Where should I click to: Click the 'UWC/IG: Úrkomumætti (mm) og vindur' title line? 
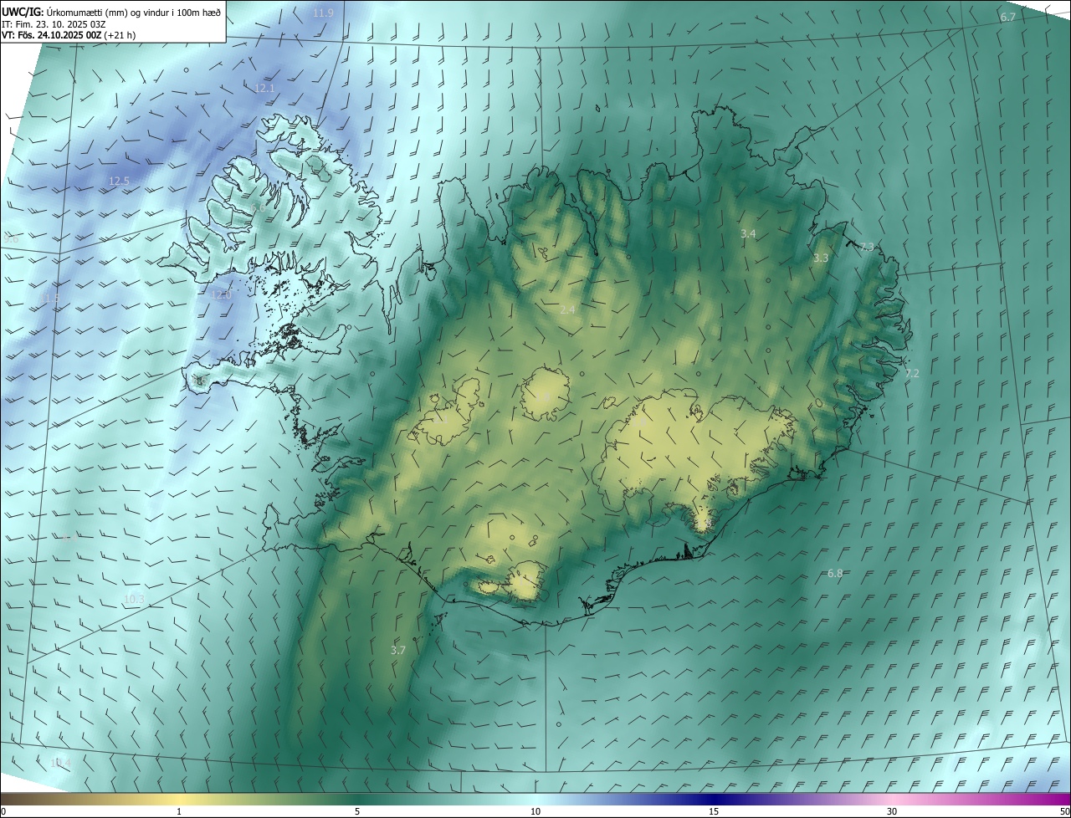point(111,12)
